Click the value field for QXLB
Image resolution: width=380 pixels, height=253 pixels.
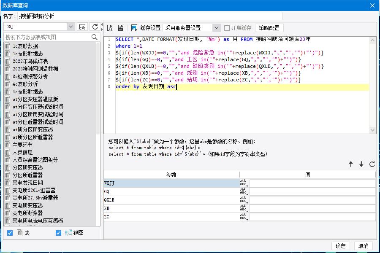coord(312,200)
